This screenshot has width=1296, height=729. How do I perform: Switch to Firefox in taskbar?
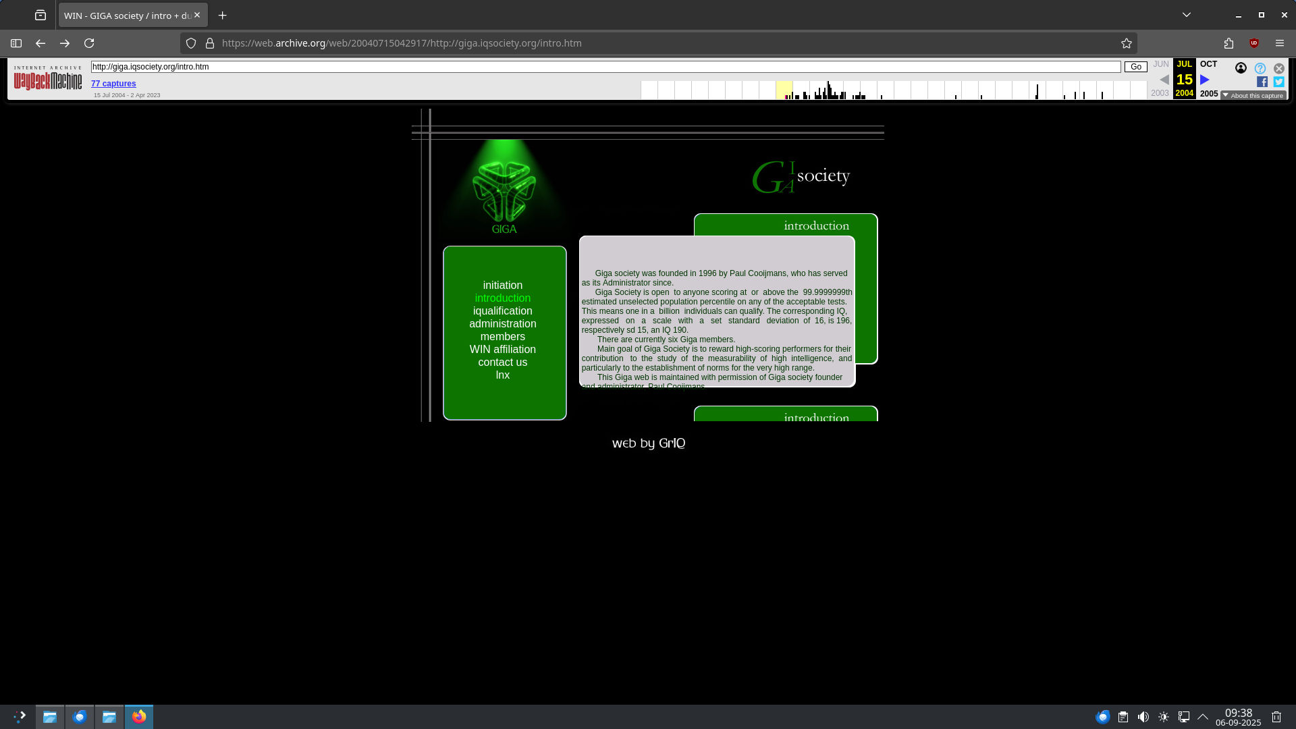(x=139, y=716)
